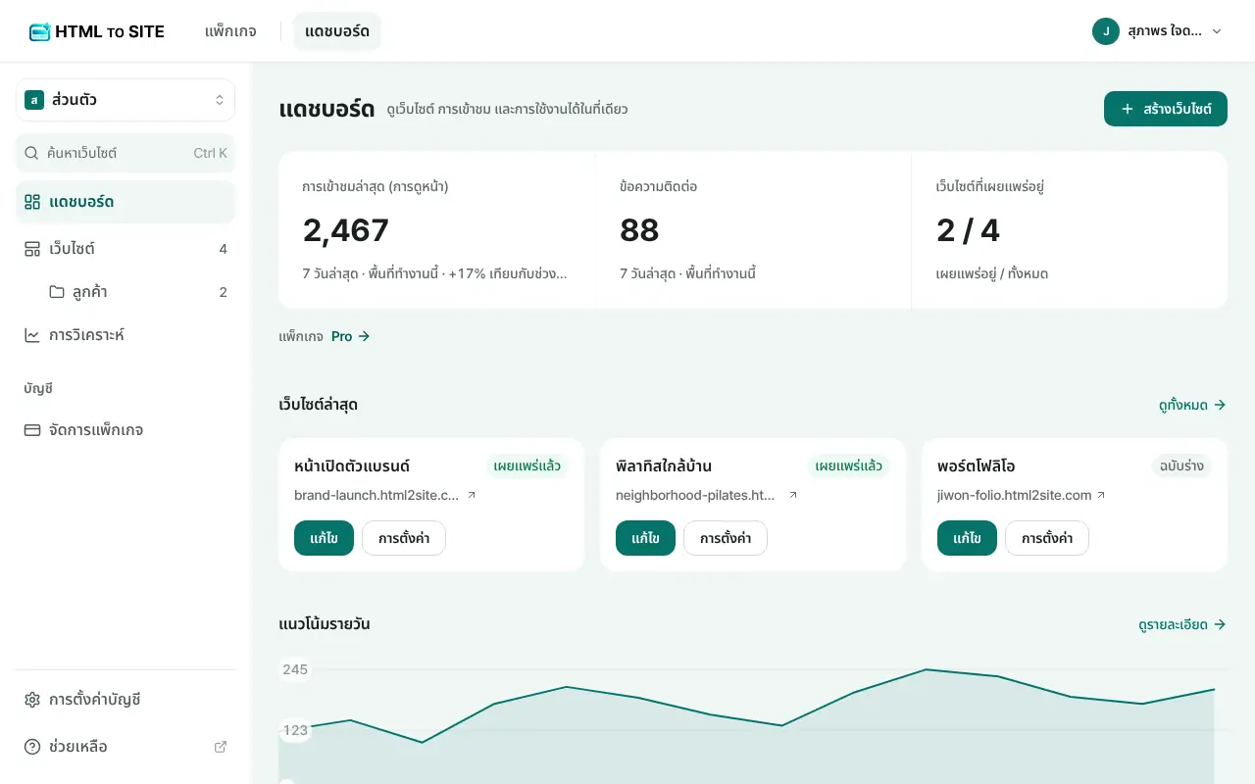The width and height of the screenshot is (1255, 784).
Task: Click the 88 contact messages value
Action: coord(639,230)
